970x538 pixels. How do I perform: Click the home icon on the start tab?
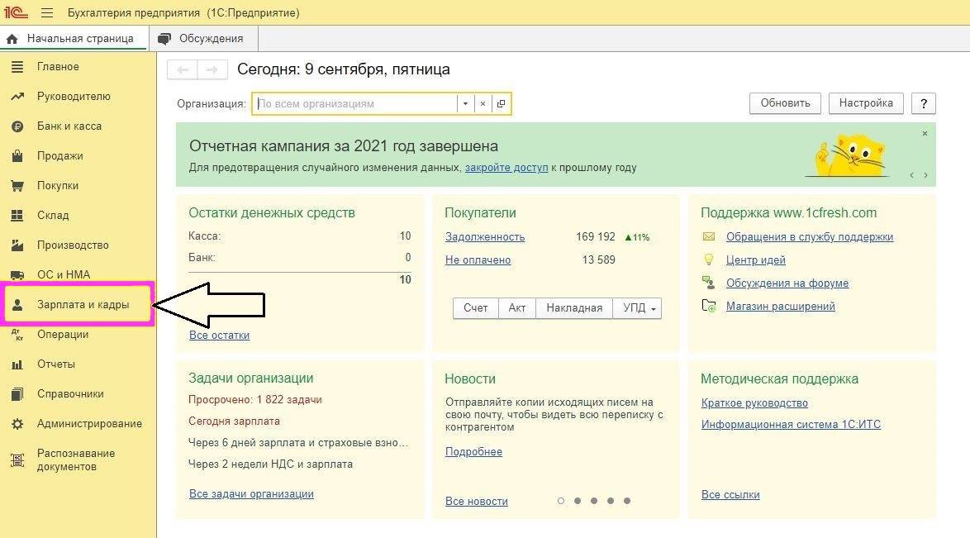[x=12, y=39]
